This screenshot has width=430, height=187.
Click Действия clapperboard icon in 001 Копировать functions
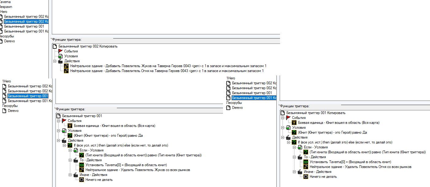click(288, 137)
